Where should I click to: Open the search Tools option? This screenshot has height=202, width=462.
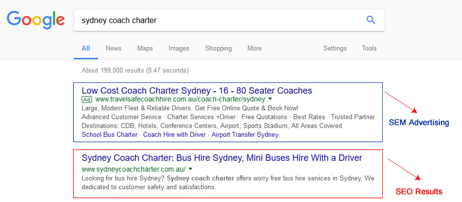(369, 49)
